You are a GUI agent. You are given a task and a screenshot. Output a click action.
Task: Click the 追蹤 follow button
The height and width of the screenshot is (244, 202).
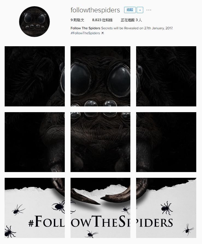(130, 10)
